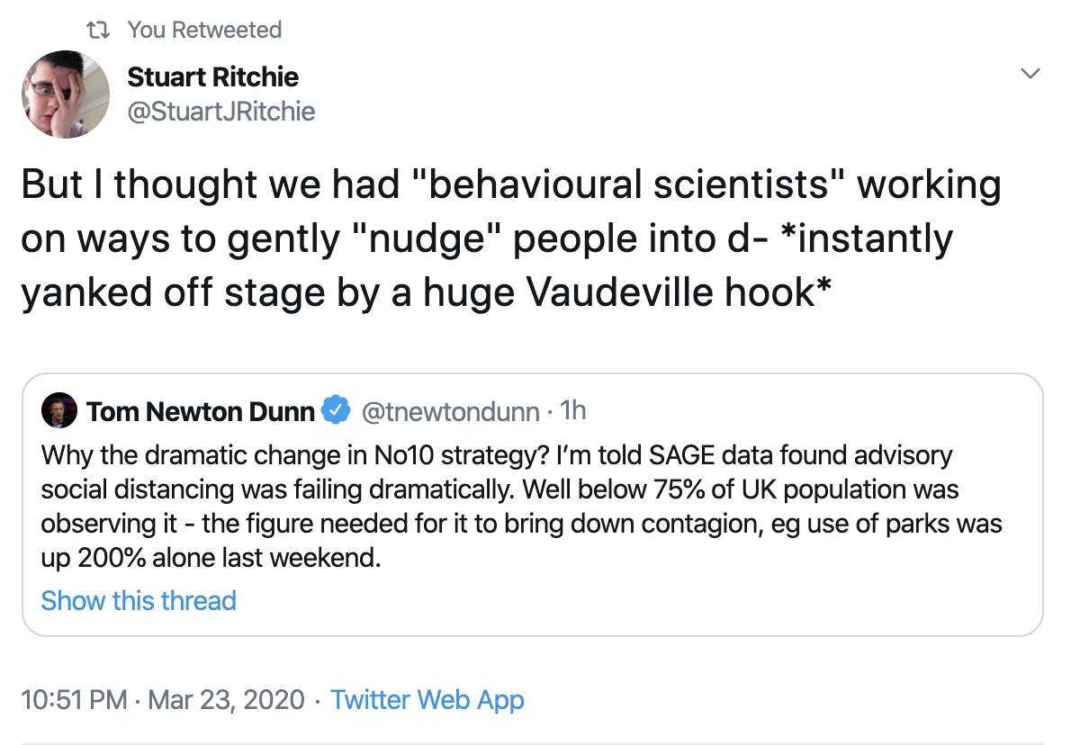Click Tom Newton Dunn's small avatar
This screenshot has height=745, width=1071.
pos(58,411)
